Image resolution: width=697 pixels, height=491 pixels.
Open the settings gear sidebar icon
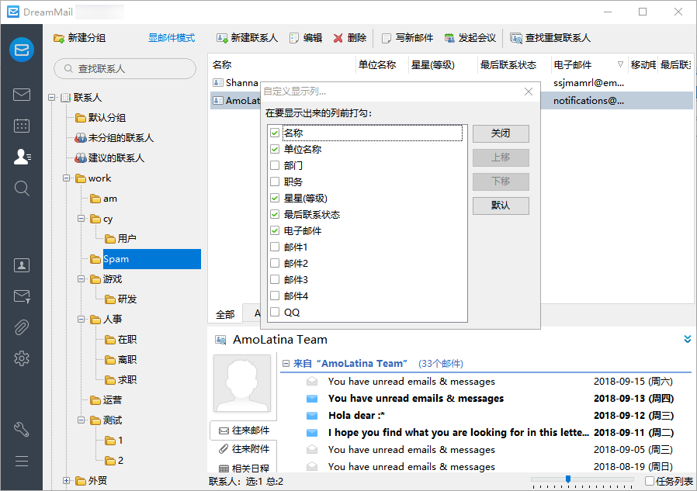(x=21, y=358)
